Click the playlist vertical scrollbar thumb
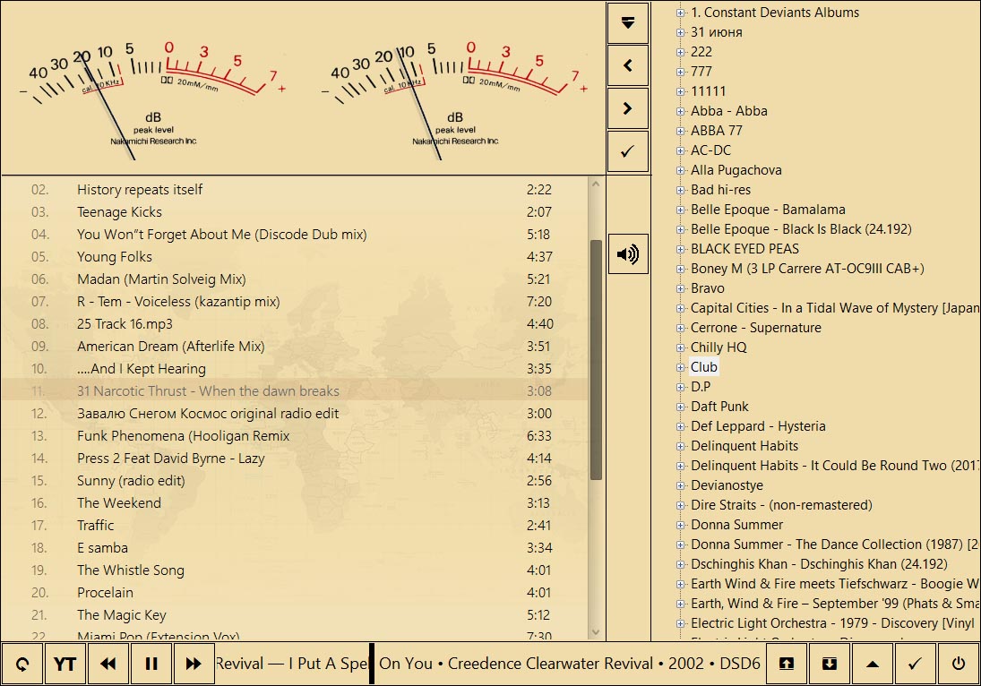 [596, 358]
